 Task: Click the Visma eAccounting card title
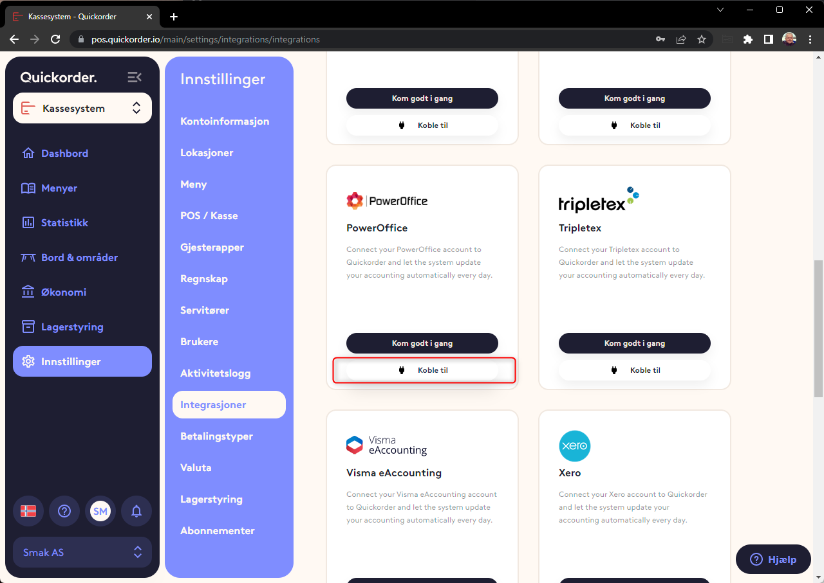pyautogui.click(x=394, y=473)
